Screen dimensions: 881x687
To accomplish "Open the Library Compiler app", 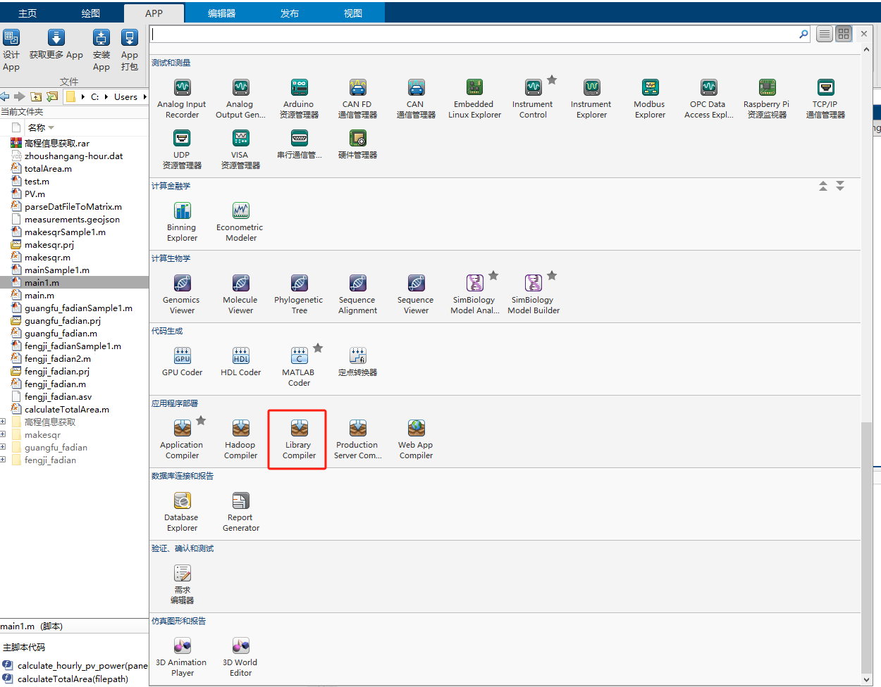I will (x=299, y=439).
